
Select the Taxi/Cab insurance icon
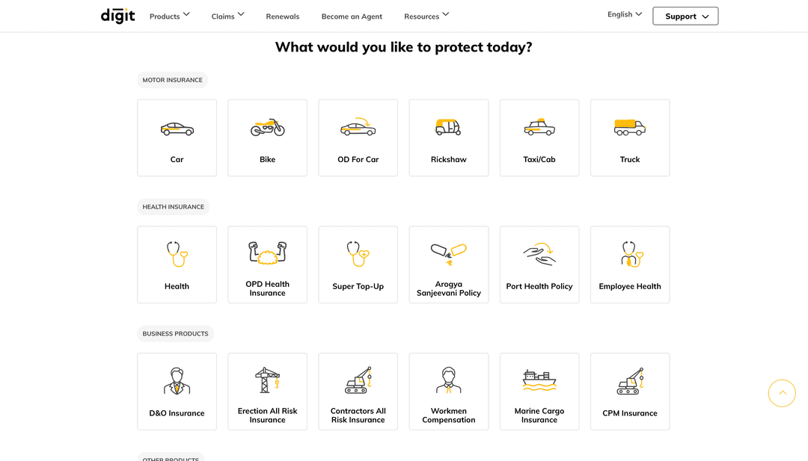pyautogui.click(x=539, y=127)
